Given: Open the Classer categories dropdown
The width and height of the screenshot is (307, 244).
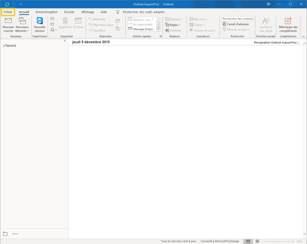Looking at the screenshot, I should tap(197, 25).
